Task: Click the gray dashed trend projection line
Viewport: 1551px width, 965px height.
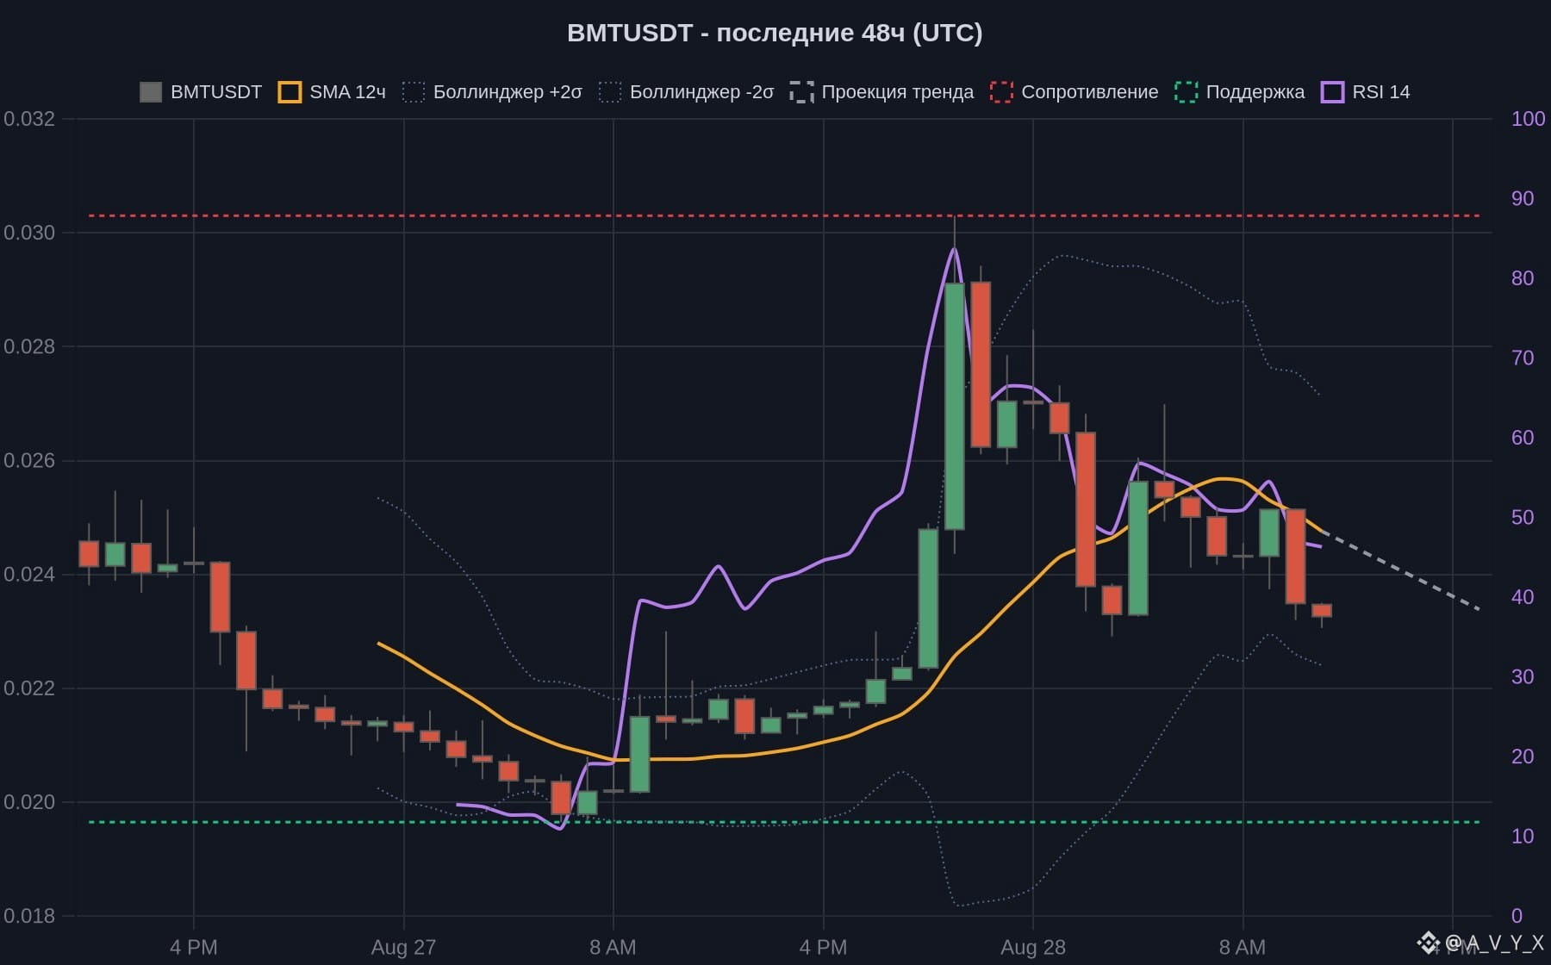Action: [1402, 571]
